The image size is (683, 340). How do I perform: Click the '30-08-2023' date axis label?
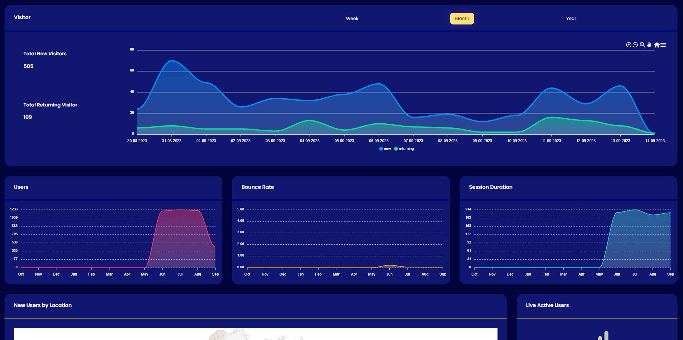137,141
